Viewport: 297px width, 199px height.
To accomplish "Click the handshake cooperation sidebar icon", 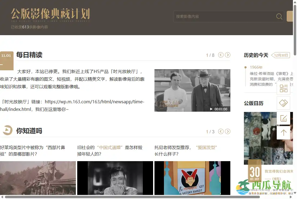I will [283, 103].
